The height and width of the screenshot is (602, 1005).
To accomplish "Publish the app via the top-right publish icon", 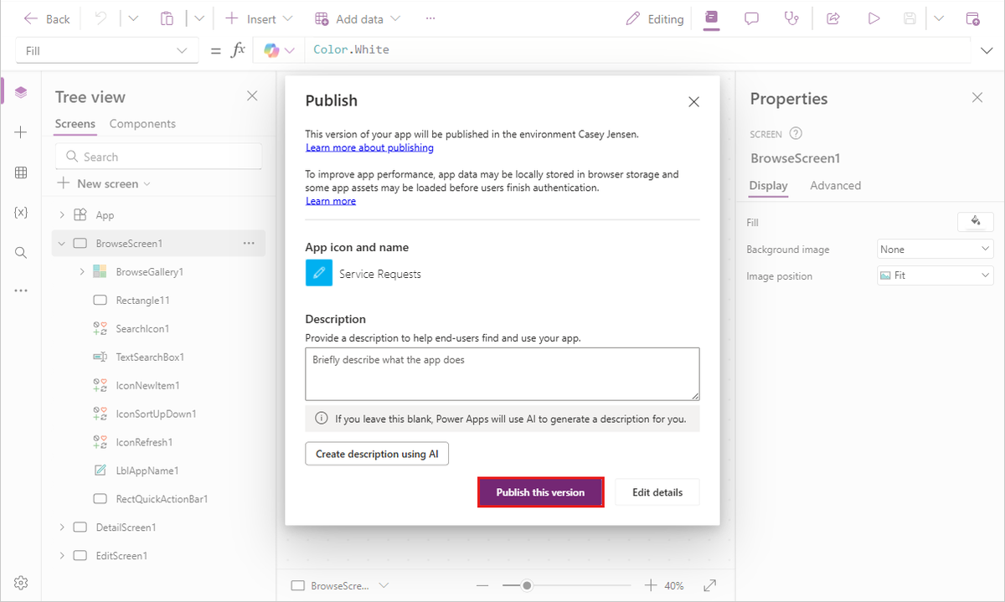I will 972,18.
